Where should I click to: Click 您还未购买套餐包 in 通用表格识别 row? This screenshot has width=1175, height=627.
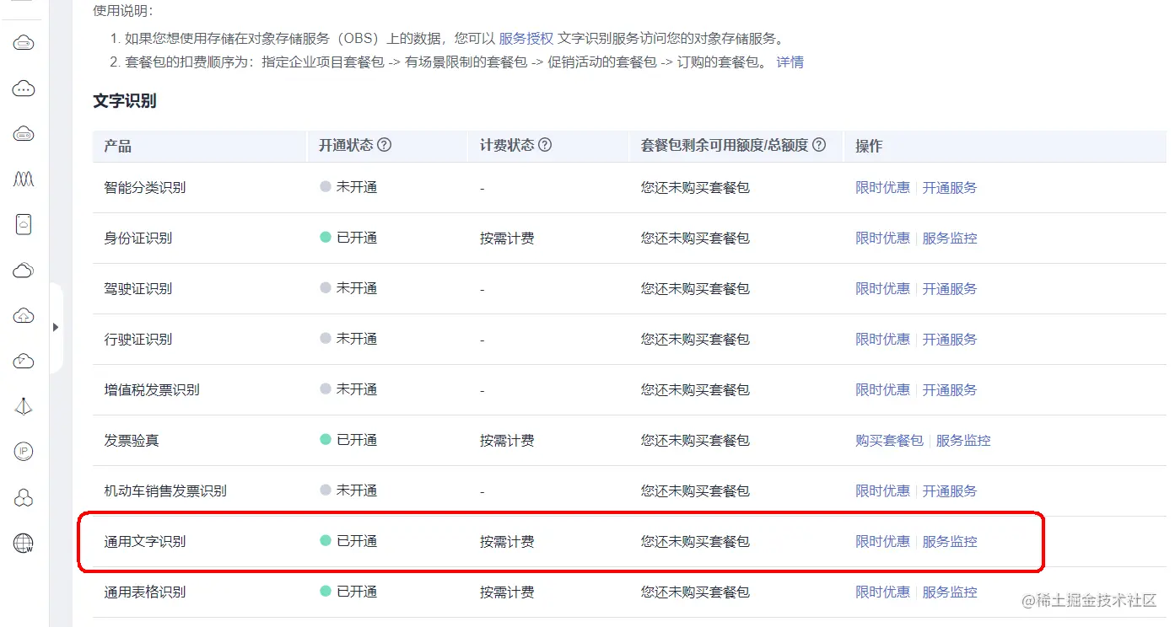click(x=695, y=592)
